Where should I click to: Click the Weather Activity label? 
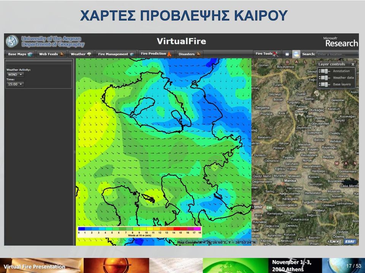(18, 70)
